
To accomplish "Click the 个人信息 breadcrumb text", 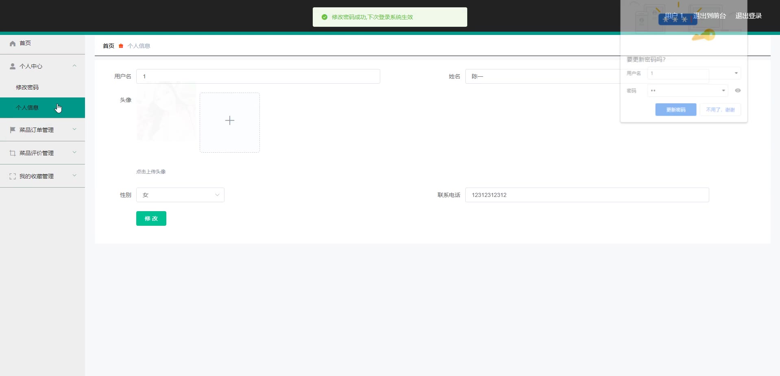I will click(x=139, y=46).
